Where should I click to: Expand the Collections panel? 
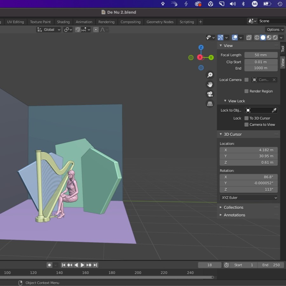pyautogui.click(x=233, y=207)
